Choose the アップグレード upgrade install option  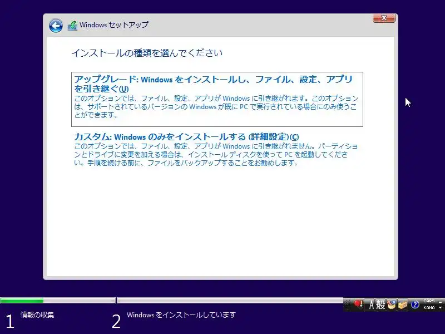coord(217,99)
